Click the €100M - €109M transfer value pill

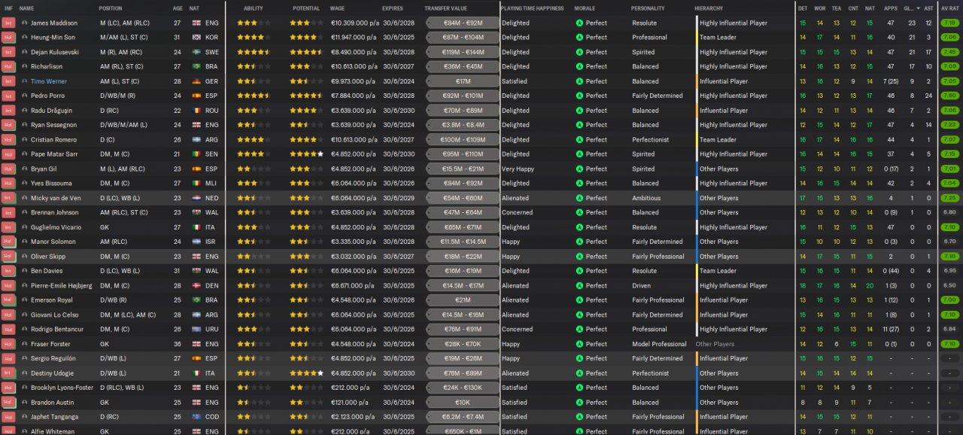(x=463, y=139)
